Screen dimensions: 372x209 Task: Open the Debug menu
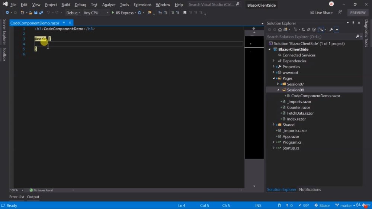tap(80, 4)
